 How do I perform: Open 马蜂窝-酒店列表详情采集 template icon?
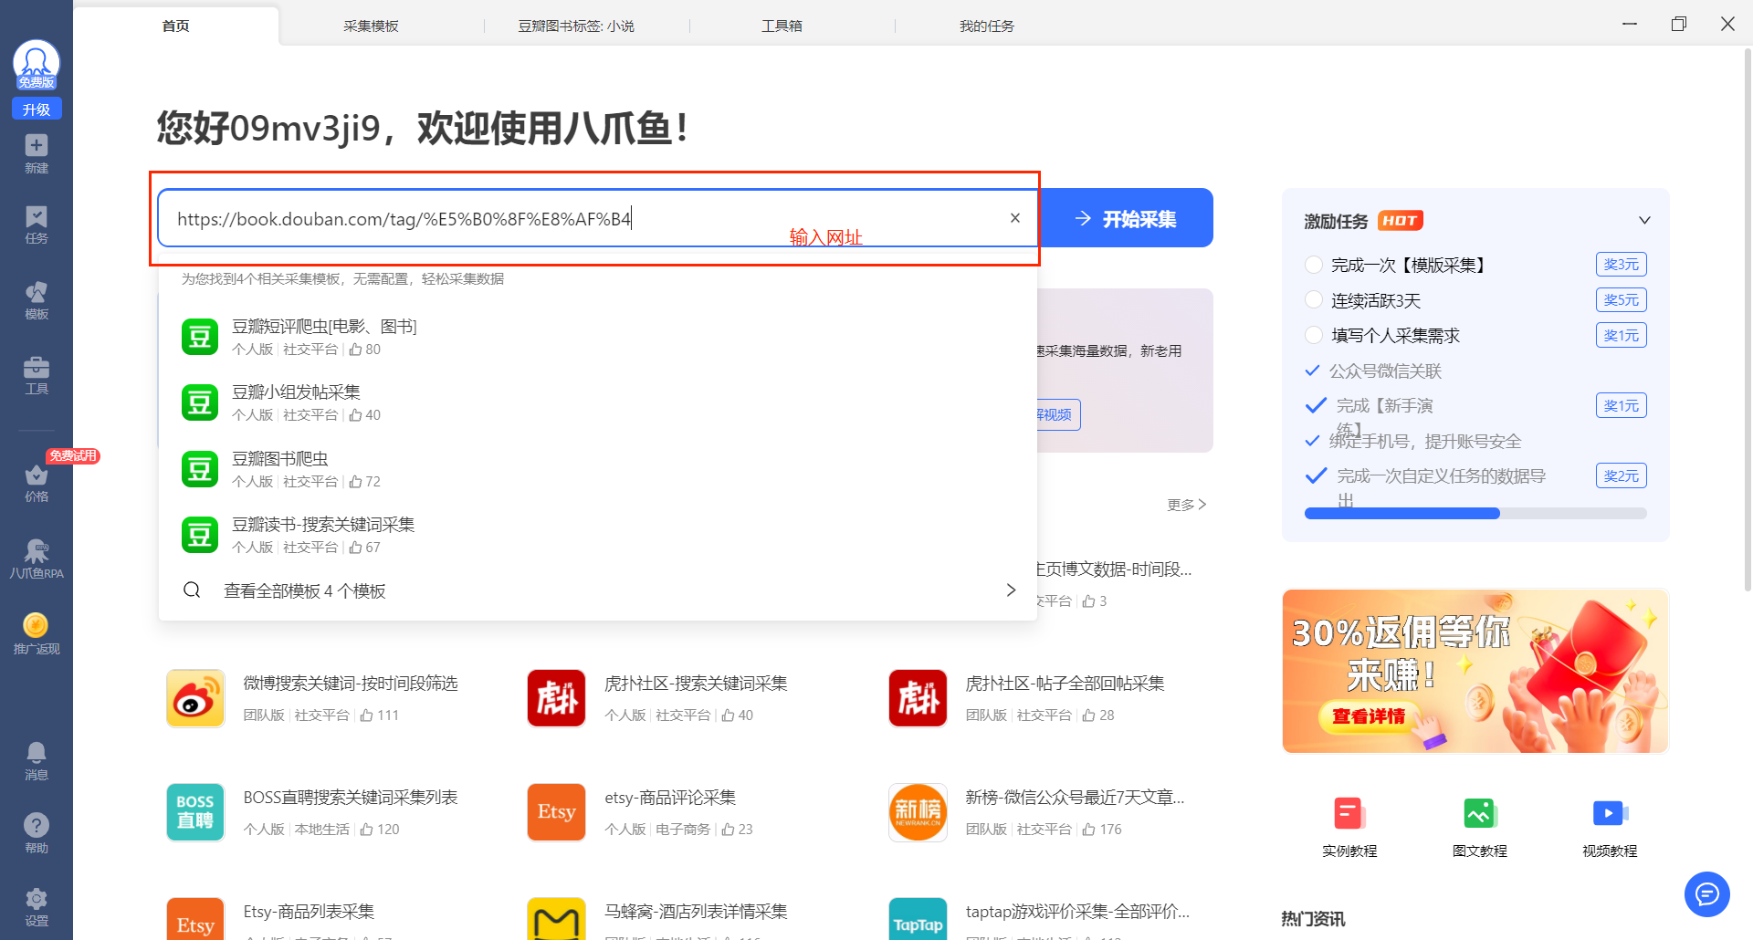click(556, 919)
